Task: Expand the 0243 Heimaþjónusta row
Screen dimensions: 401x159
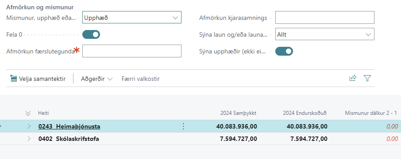Action: [29, 126]
